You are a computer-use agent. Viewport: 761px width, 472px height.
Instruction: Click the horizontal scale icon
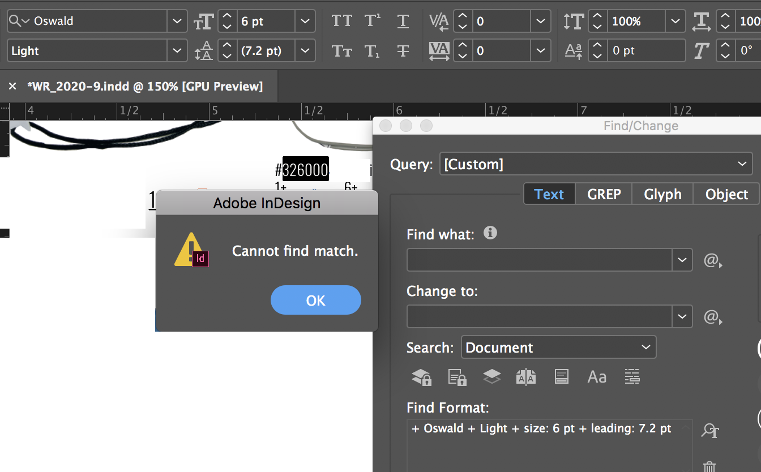(702, 22)
